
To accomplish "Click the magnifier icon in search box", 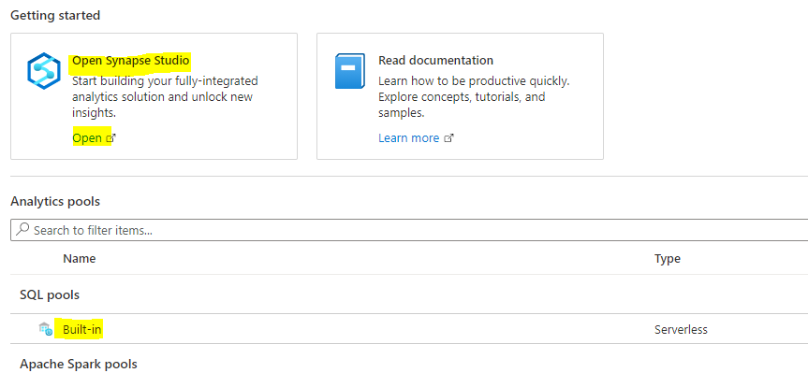I will point(22,229).
